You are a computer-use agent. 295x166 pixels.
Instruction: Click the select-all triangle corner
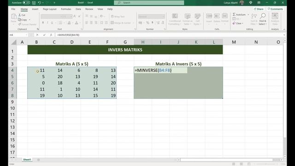pos(13,42)
